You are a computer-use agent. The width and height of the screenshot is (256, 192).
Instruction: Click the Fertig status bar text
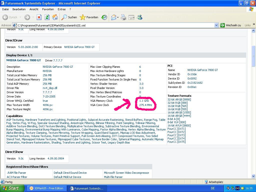click(x=9, y=182)
